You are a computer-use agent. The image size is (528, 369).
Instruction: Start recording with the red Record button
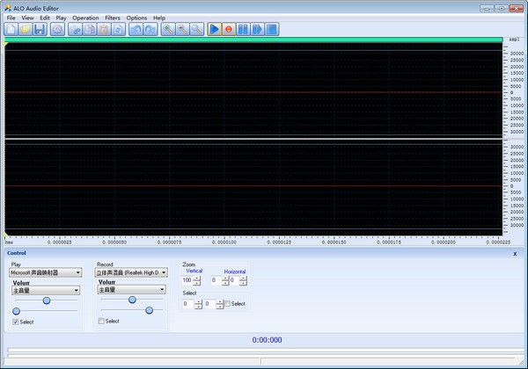coord(228,29)
